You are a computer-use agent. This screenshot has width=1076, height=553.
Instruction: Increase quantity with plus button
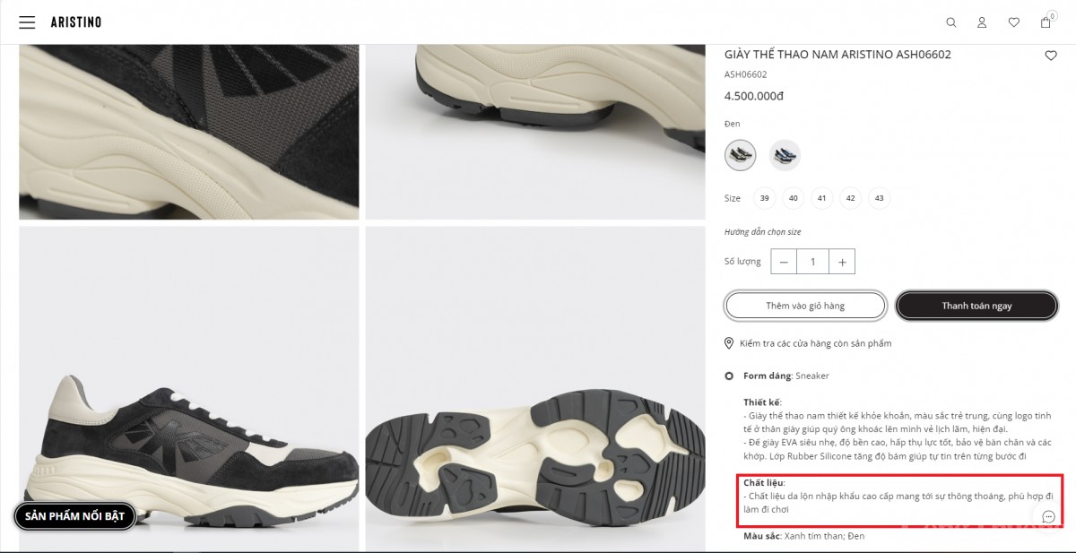tap(842, 262)
